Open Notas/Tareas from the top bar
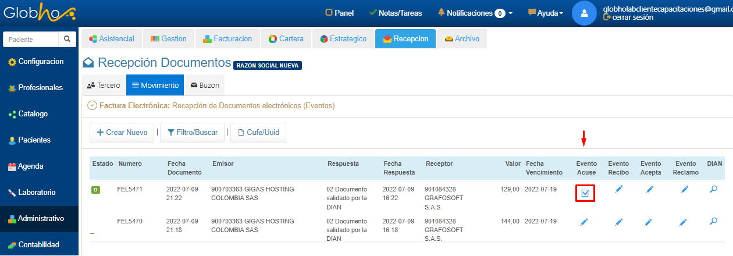 [x=395, y=13]
